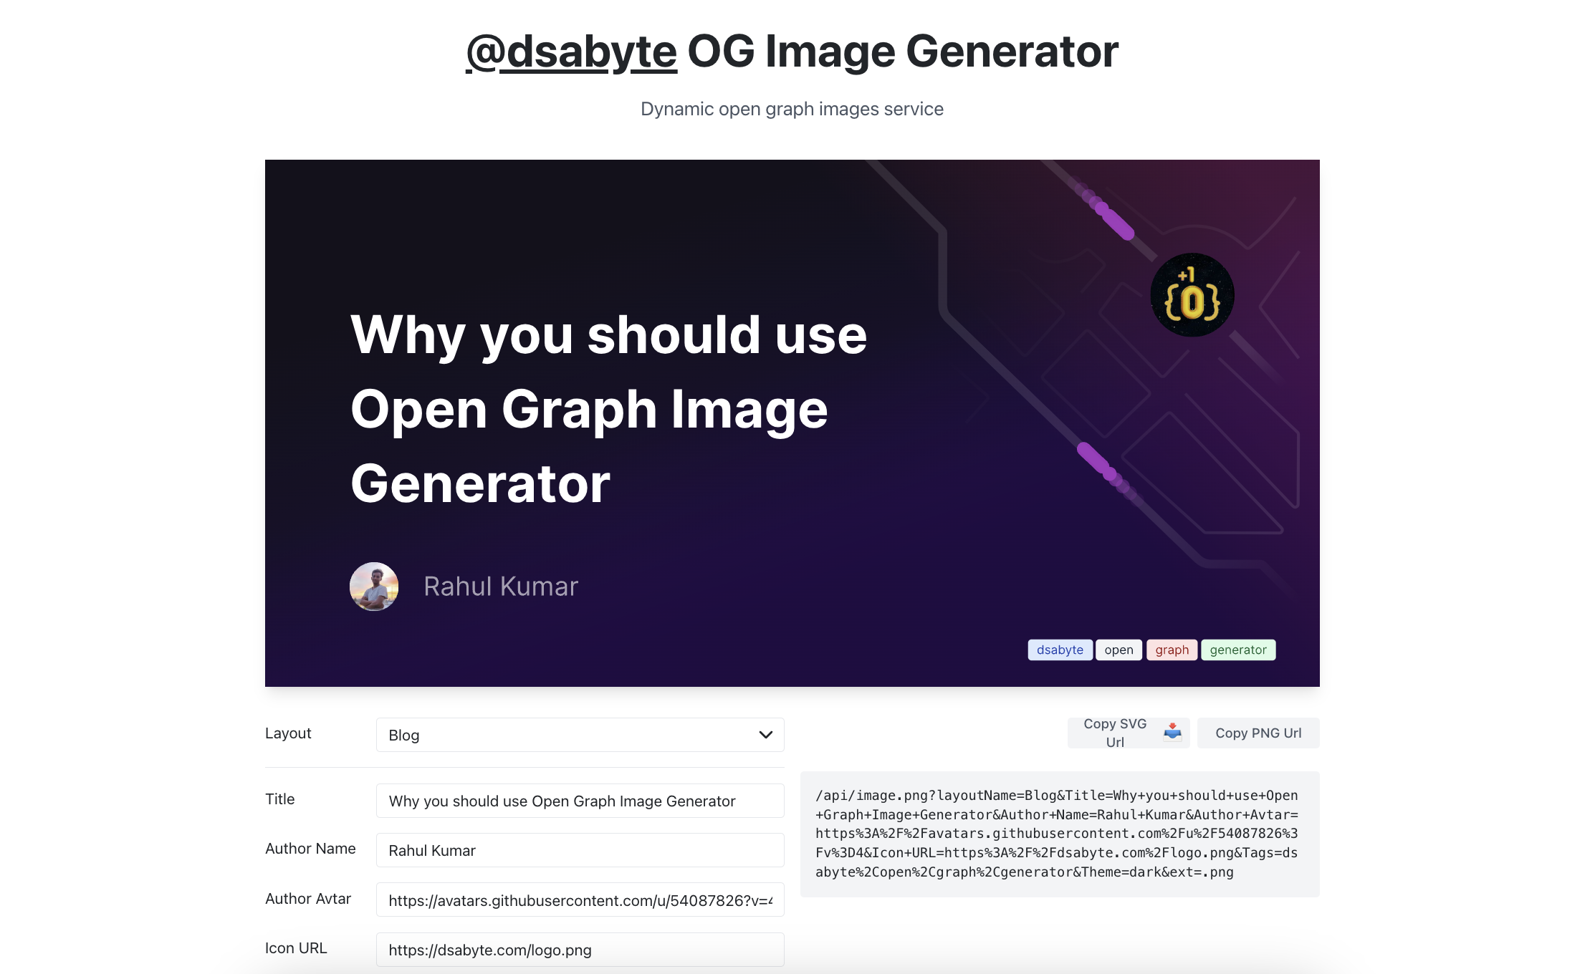Click the dsabyte tag icon
This screenshot has height=974, width=1595.
tap(1058, 650)
